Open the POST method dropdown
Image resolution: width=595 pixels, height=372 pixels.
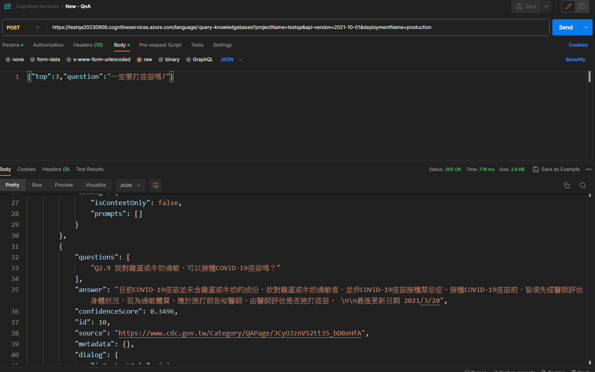tap(23, 27)
